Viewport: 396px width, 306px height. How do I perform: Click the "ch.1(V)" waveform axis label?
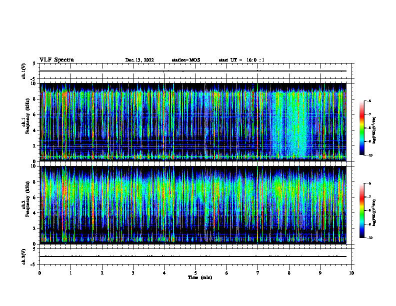click(x=24, y=71)
